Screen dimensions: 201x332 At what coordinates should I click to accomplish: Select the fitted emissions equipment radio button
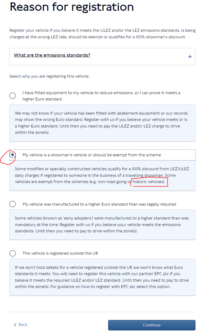click(x=13, y=95)
